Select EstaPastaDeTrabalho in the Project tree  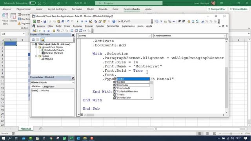pyautogui.click(x=55, y=50)
